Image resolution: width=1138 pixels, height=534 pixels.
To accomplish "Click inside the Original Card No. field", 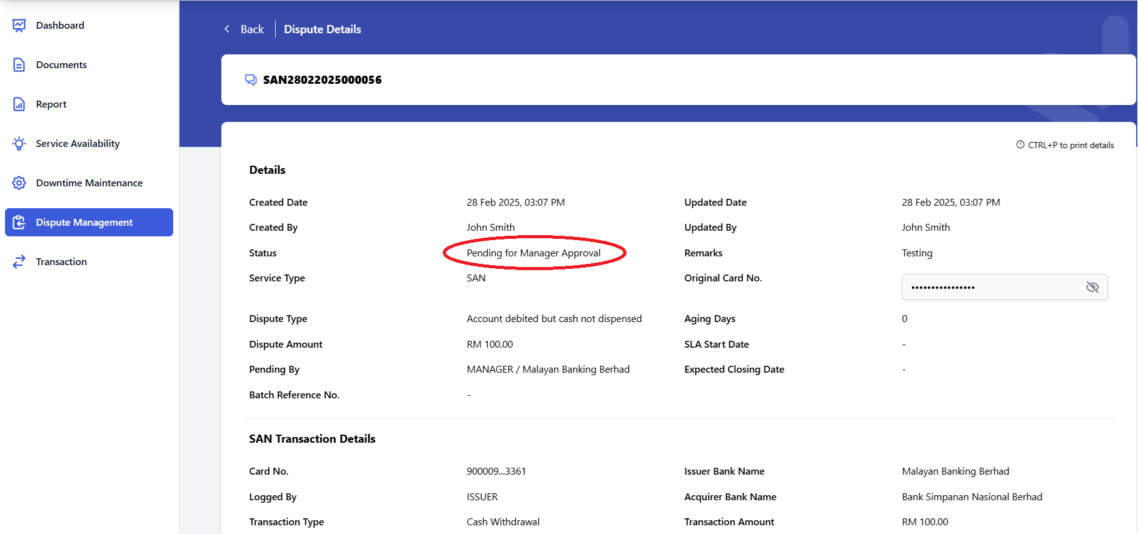I will (x=1004, y=287).
